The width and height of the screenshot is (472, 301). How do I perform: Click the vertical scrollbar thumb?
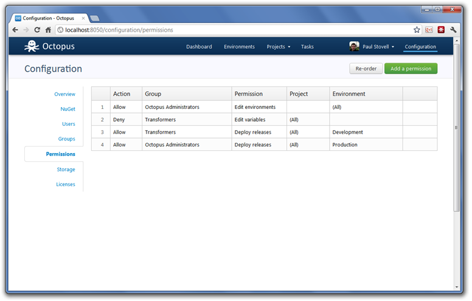(457, 128)
